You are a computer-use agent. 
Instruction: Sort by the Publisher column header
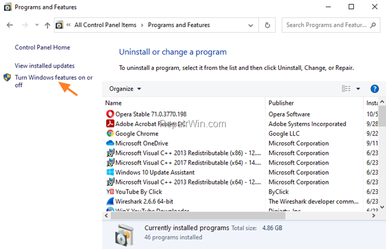[x=281, y=103]
